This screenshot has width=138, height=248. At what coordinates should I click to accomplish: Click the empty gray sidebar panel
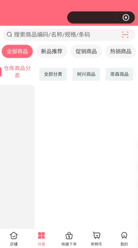tap(17, 157)
